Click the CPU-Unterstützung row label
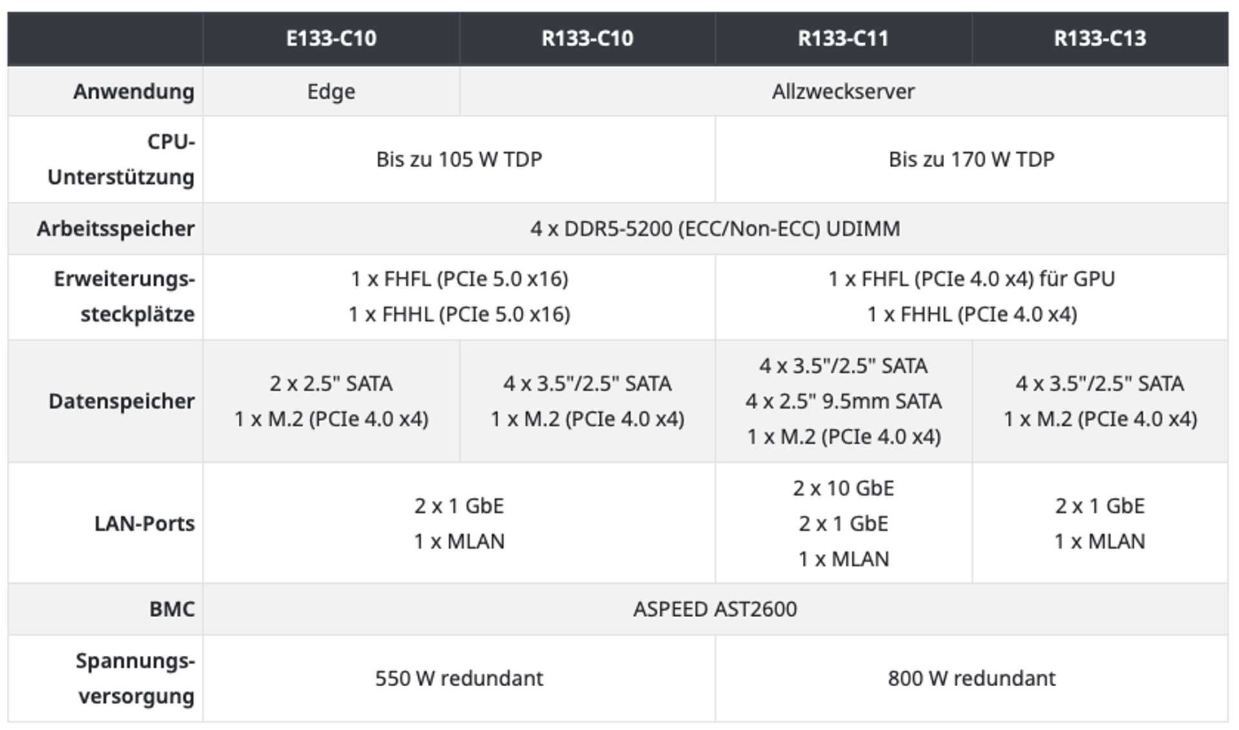 pyautogui.click(x=121, y=159)
